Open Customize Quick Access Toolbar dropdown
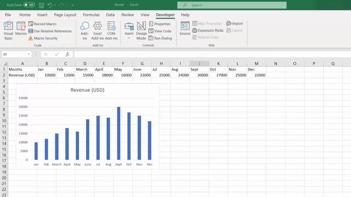The image size is (351, 197). coord(72,5)
